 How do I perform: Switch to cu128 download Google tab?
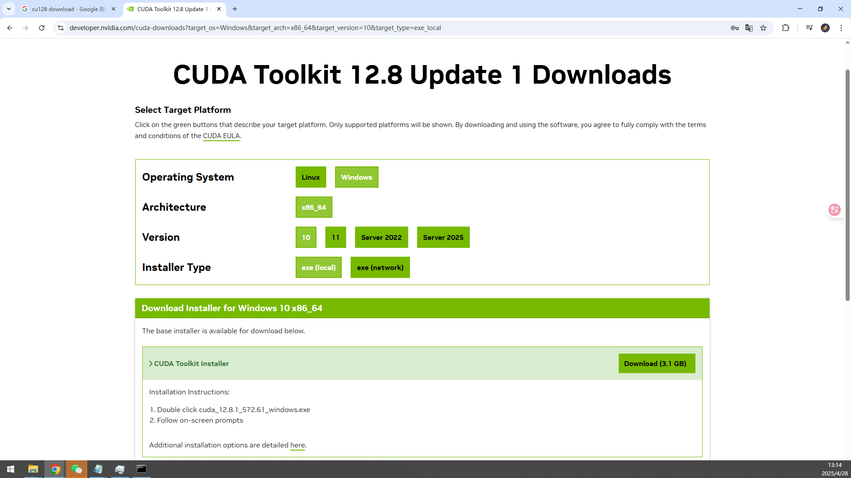[66, 9]
